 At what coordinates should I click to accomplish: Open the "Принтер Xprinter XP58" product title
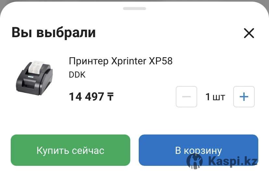point(121,61)
